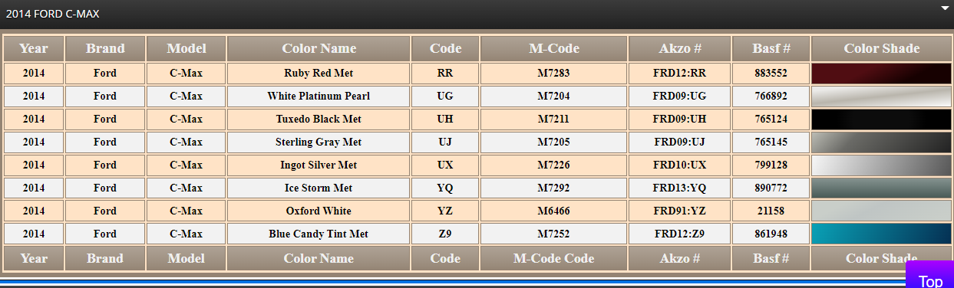Click the color code YQ cell
This screenshot has width=954, height=288.
coord(446,188)
